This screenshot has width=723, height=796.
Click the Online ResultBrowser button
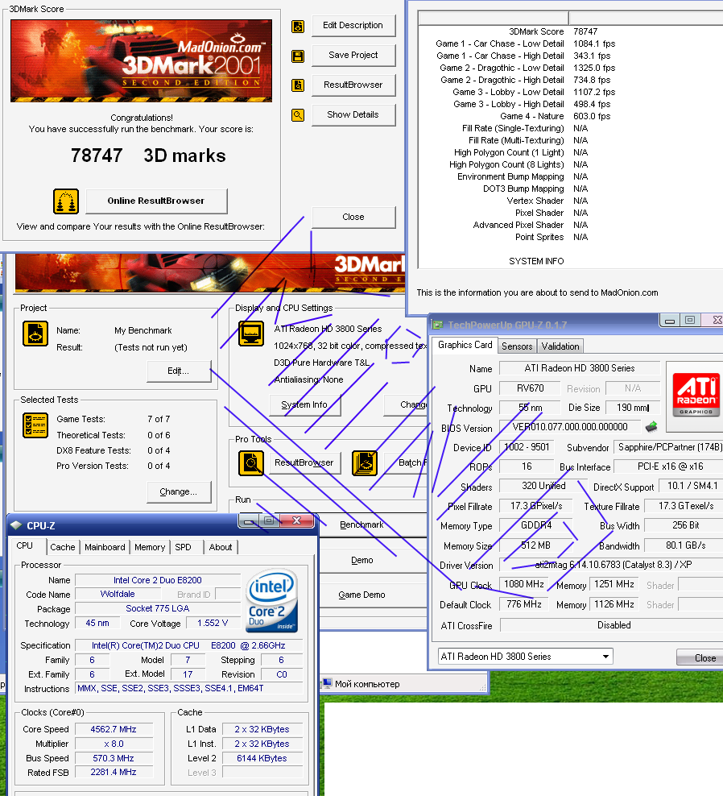(156, 201)
